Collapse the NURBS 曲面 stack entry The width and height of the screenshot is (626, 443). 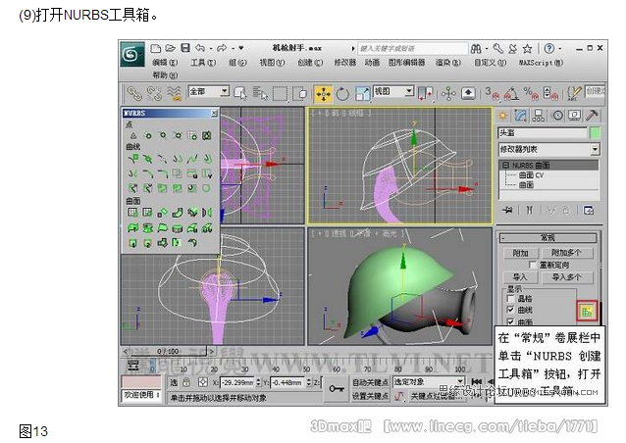click(x=505, y=165)
